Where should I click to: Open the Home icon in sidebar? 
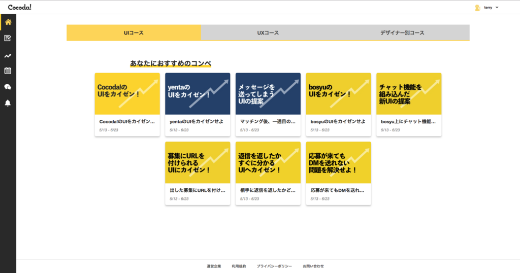click(x=8, y=22)
